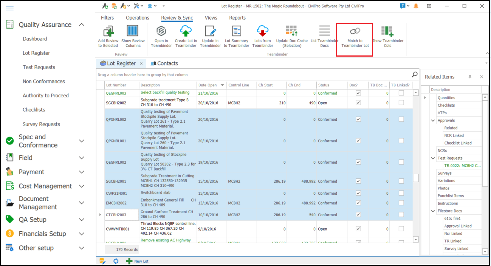Click the Date Open column sort arrow
Screen dimensions: 491x266
pyautogui.click(x=222, y=85)
